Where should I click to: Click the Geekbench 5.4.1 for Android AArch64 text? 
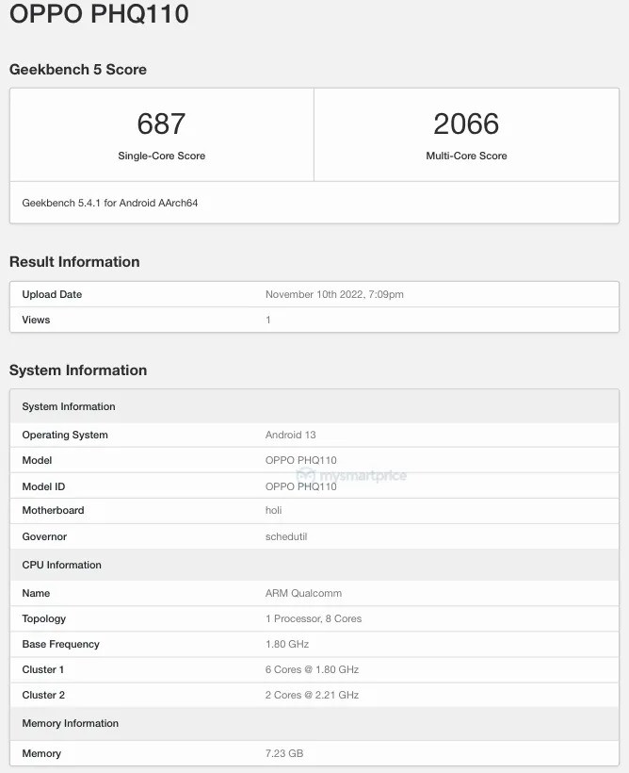110,203
